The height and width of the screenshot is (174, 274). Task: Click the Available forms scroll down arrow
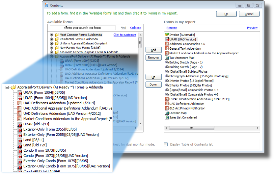click(140, 124)
